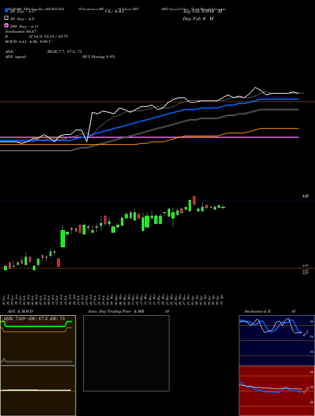
Task: Click the 4.07 price level label at right
Action: pos(306,265)
